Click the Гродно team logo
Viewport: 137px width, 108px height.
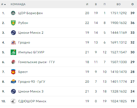[x=13, y=42]
